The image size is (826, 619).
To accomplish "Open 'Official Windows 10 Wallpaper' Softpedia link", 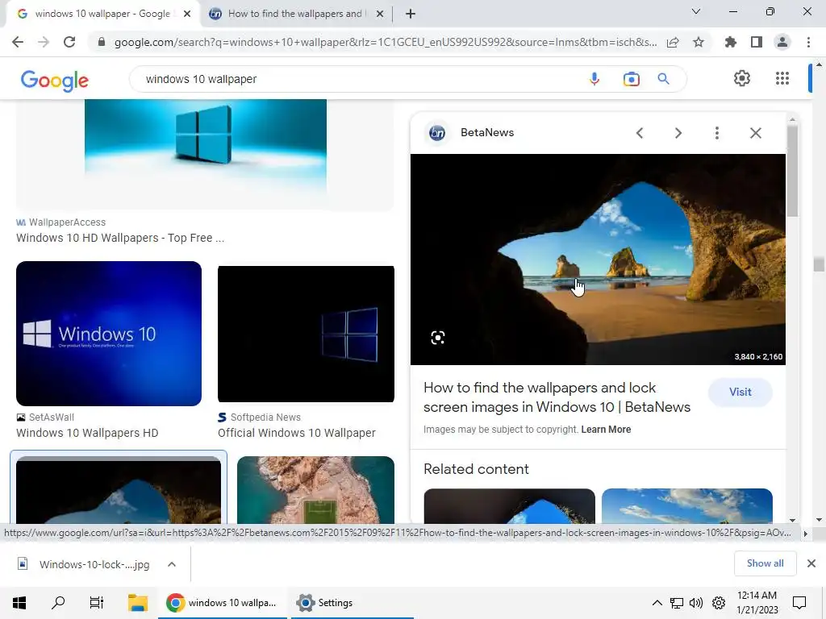I will (x=297, y=433).
